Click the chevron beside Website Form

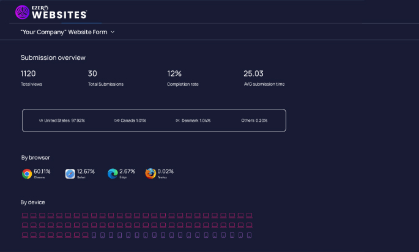pyautogui.click(x=113, y=32)
